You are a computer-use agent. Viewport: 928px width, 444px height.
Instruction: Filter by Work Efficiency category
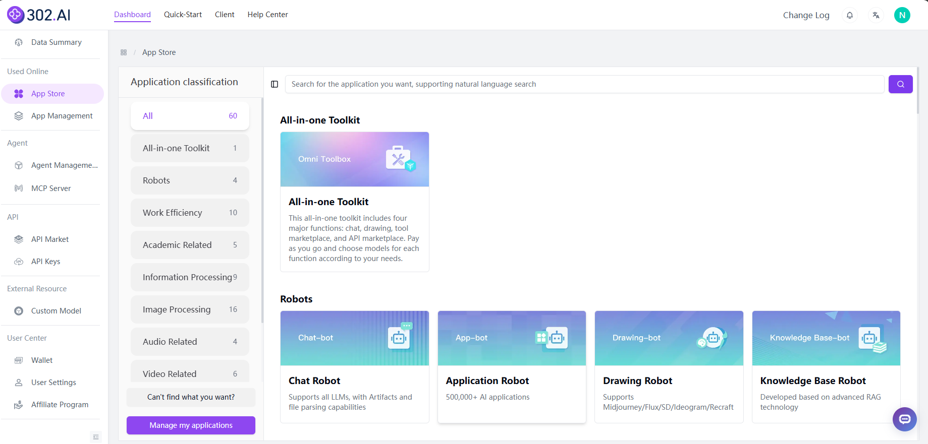tap(190, 213)
